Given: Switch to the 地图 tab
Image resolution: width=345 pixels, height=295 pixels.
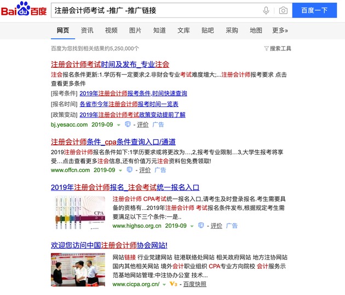Looking at the screenshot, I should point(256,30).
